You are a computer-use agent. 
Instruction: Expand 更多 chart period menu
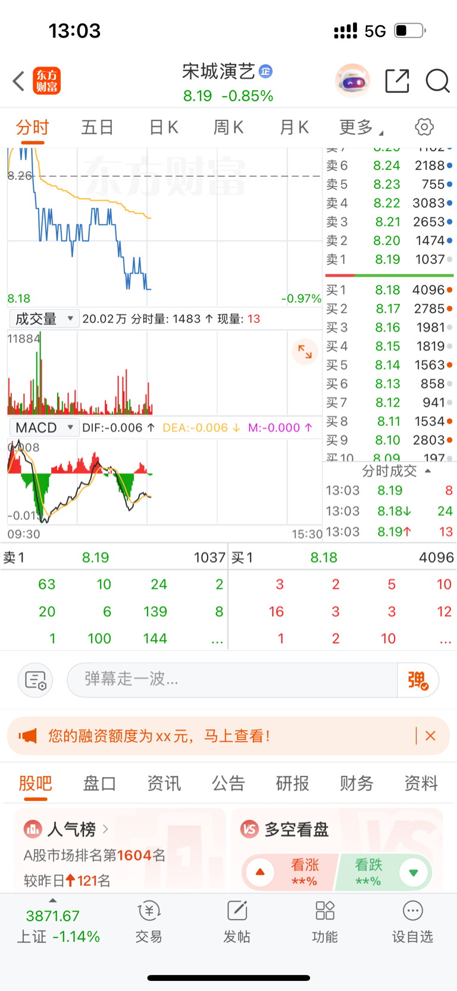(x=361, y=127)
